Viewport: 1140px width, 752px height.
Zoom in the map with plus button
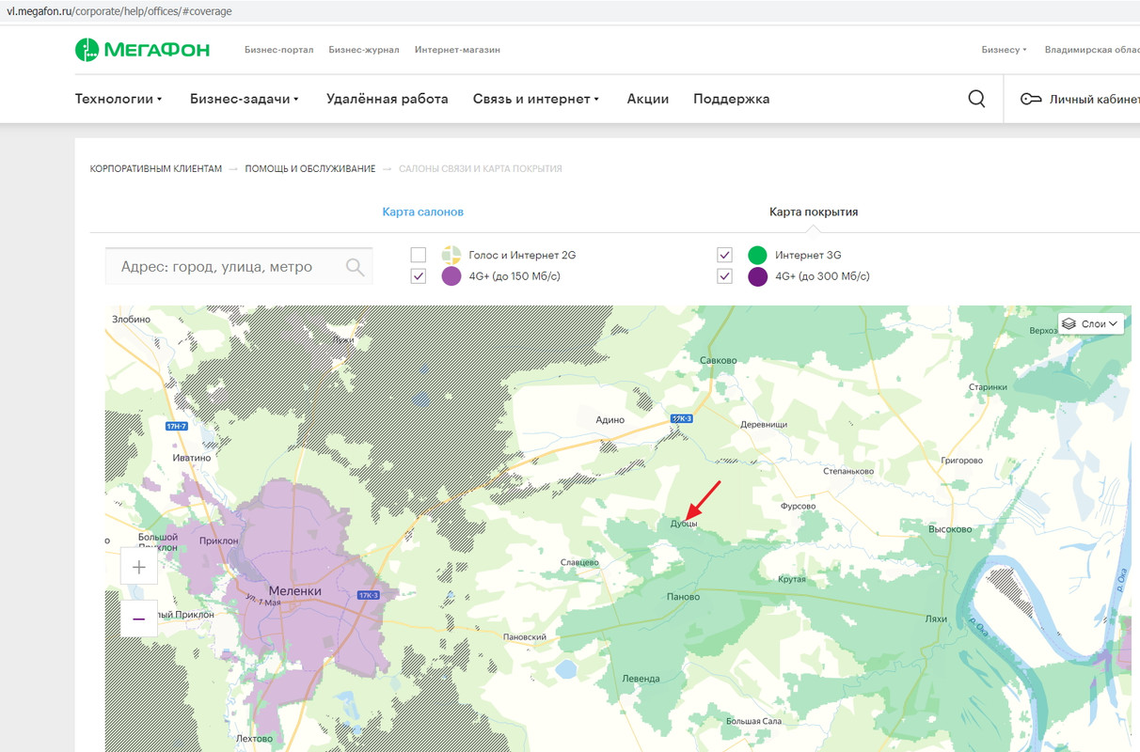[x=139, y=567]
